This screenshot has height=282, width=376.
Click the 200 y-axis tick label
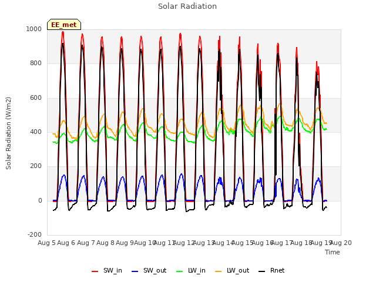[36, 166]
